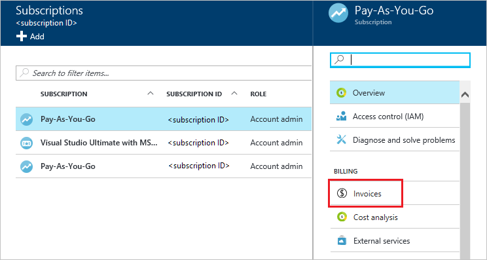
Task: Click the selected Pay-As-You-Go row icon
Action: coord(26,119)
